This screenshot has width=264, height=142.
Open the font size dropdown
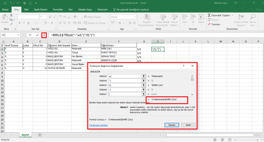(46, 17)
